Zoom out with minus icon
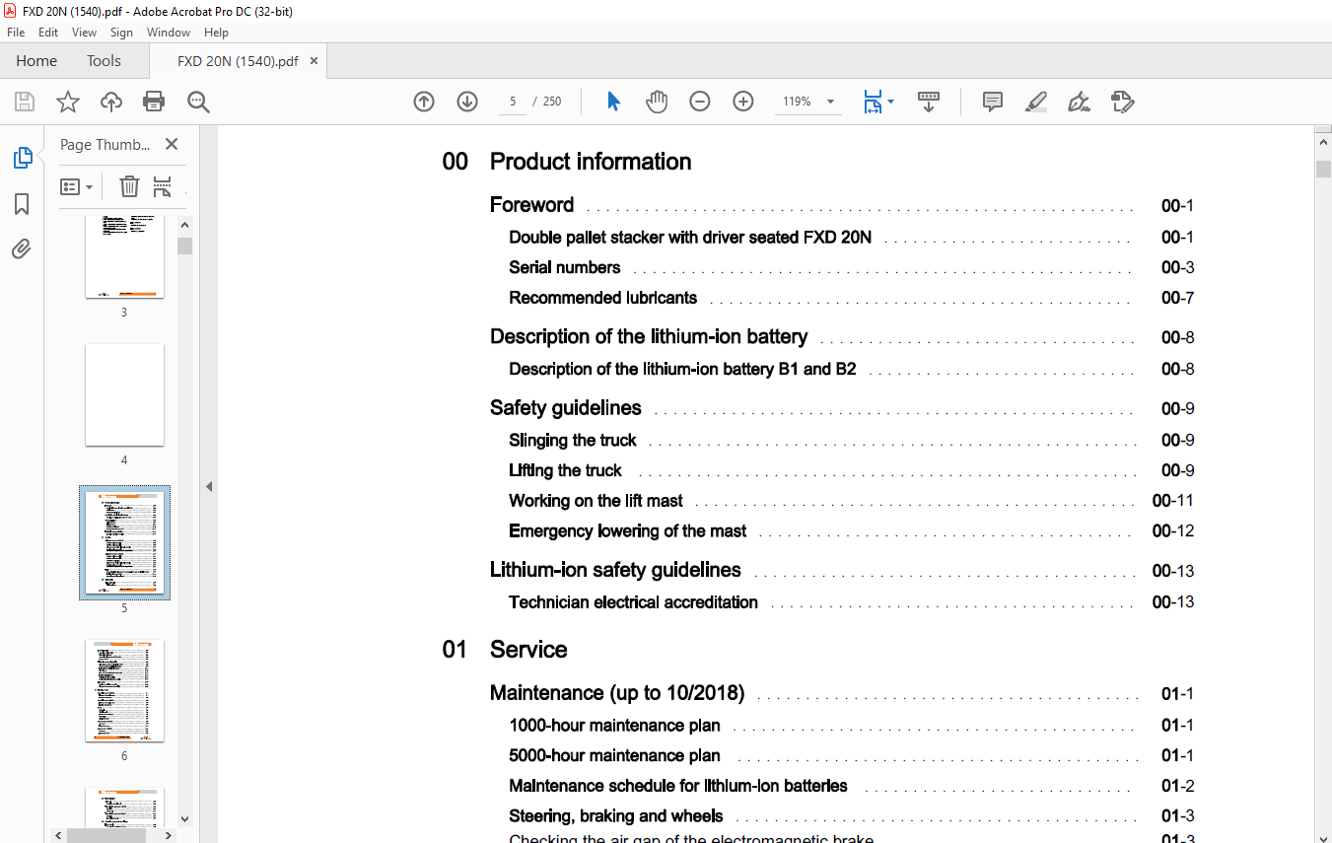Viewport: 1332px width, 843px height. [x=700, y=102]
